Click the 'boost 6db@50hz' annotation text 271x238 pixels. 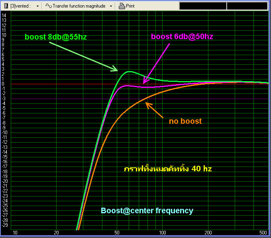point(182,37)
